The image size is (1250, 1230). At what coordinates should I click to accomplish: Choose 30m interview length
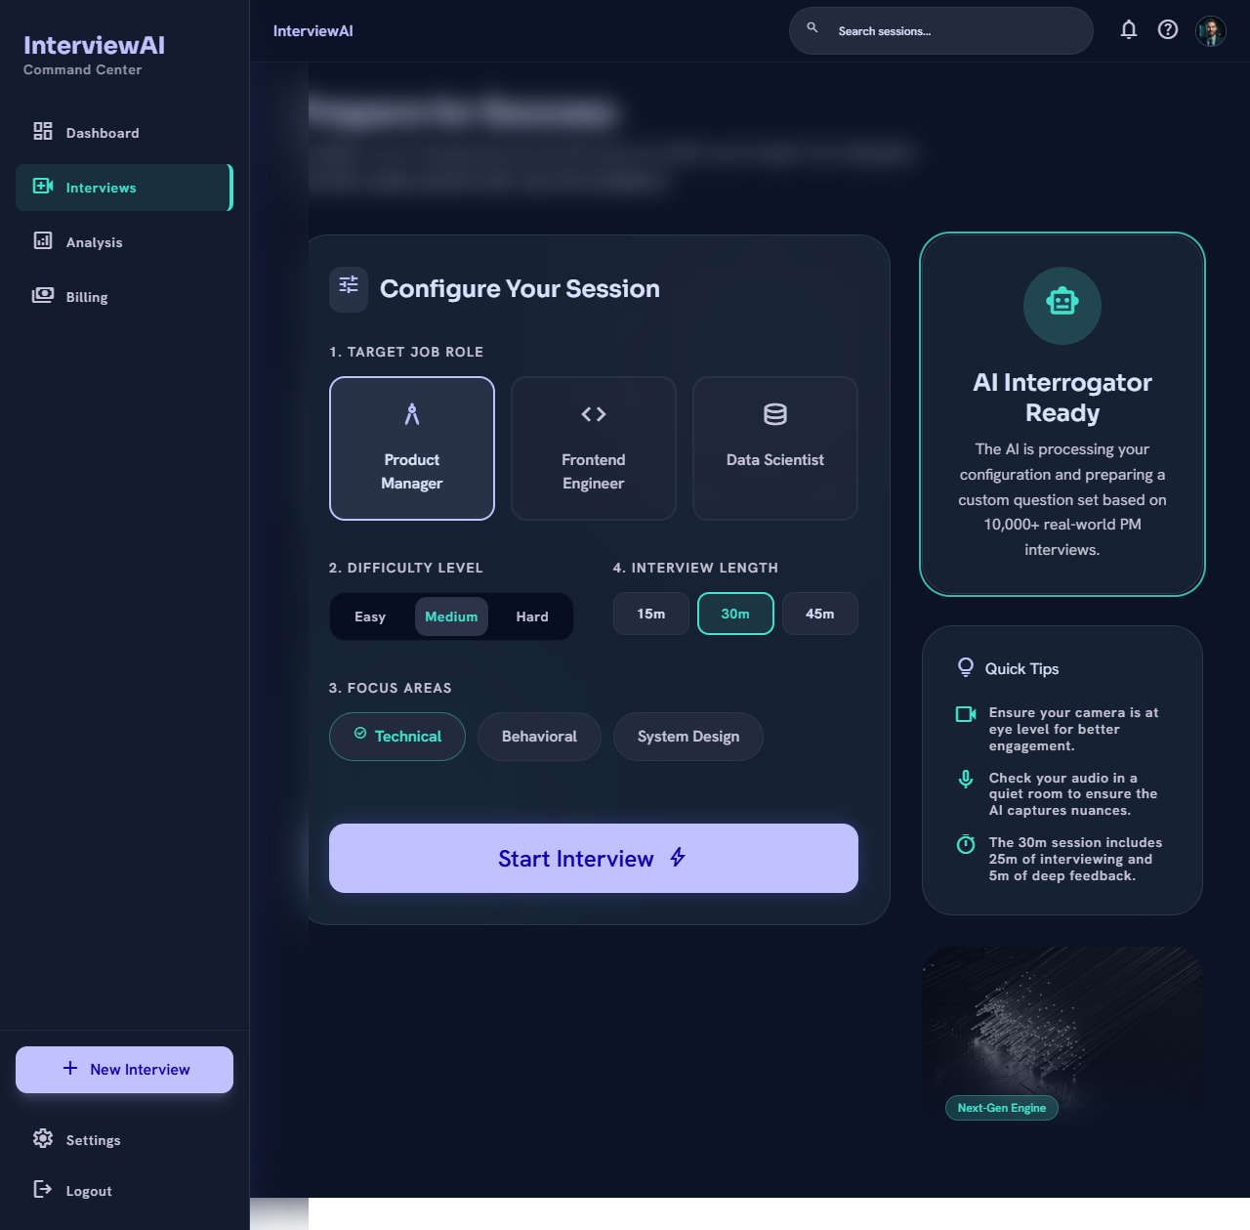coord(735,614)
